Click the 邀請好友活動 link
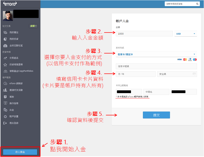This screenshot has height=157, width=204. [16, 90]
